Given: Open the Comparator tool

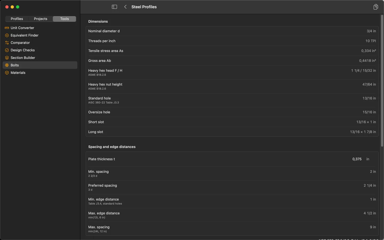Looking at the screenshot, I should point(40,43).
